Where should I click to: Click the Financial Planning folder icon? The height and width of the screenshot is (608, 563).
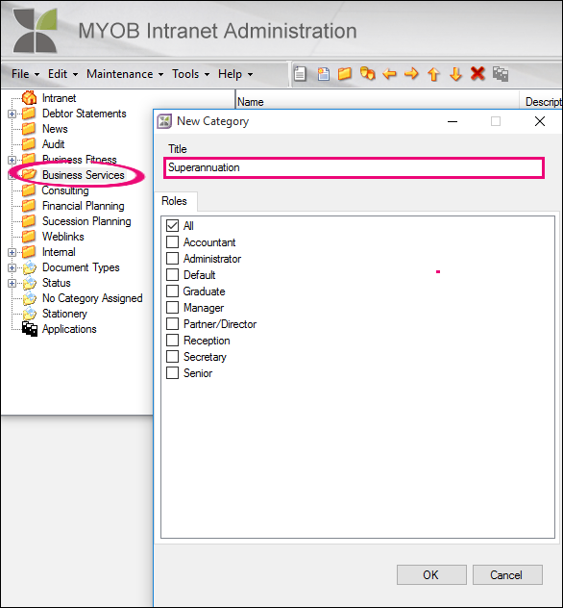click(x=29, y=206)
